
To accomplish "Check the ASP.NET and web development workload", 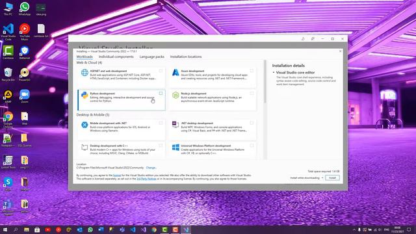I will pyautogui.click(x=161, y=71).
